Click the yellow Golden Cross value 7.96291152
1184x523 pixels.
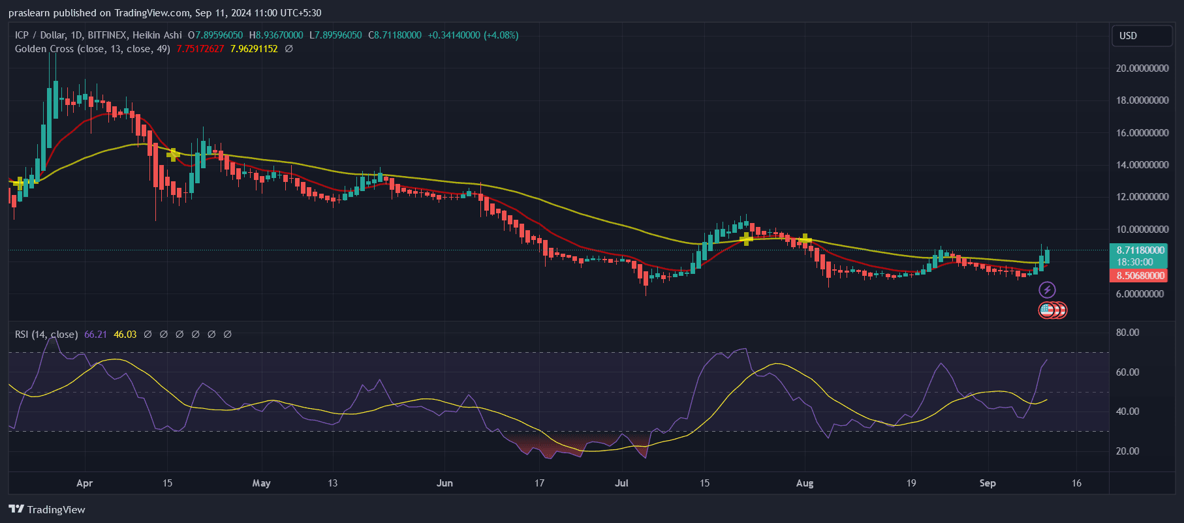(x=254, y=49)
